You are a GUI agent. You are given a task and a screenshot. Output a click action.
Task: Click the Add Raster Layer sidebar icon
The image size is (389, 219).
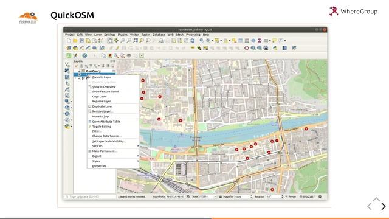click(x=67, y=71)
